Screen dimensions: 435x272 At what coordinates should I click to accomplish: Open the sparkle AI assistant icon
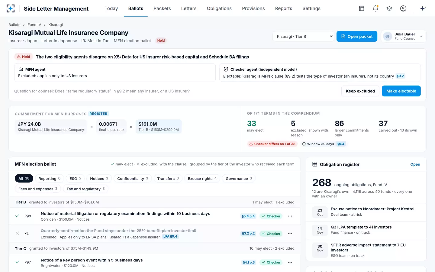point(423,8)
